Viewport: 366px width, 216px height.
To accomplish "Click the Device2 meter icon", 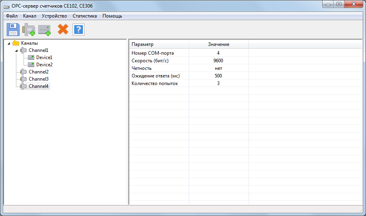I will coord(31,65).
